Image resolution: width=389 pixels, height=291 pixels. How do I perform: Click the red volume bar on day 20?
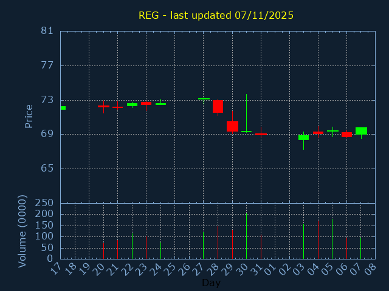click(103, 251)
